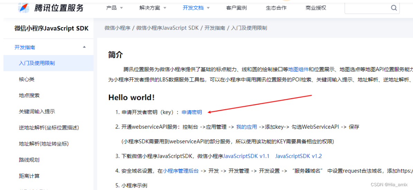
Task: Click 微信小程序 breadcrumb link
Action: [118, 28]
